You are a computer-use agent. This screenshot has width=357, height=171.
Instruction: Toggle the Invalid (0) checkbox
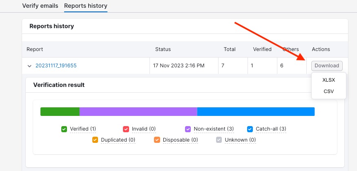[x=126, y=129]
